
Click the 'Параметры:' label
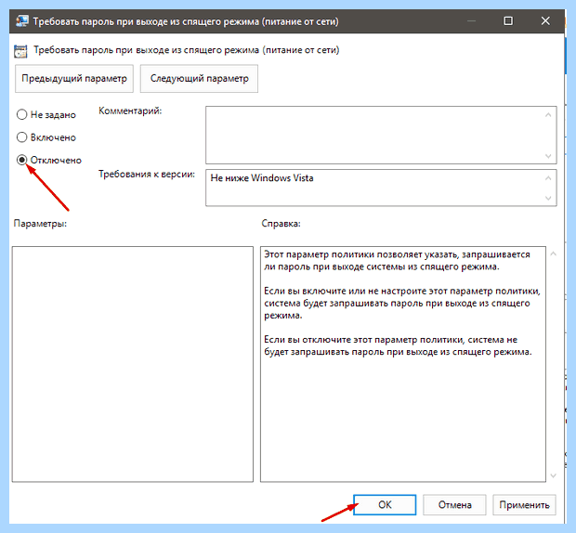pos(40,224)
